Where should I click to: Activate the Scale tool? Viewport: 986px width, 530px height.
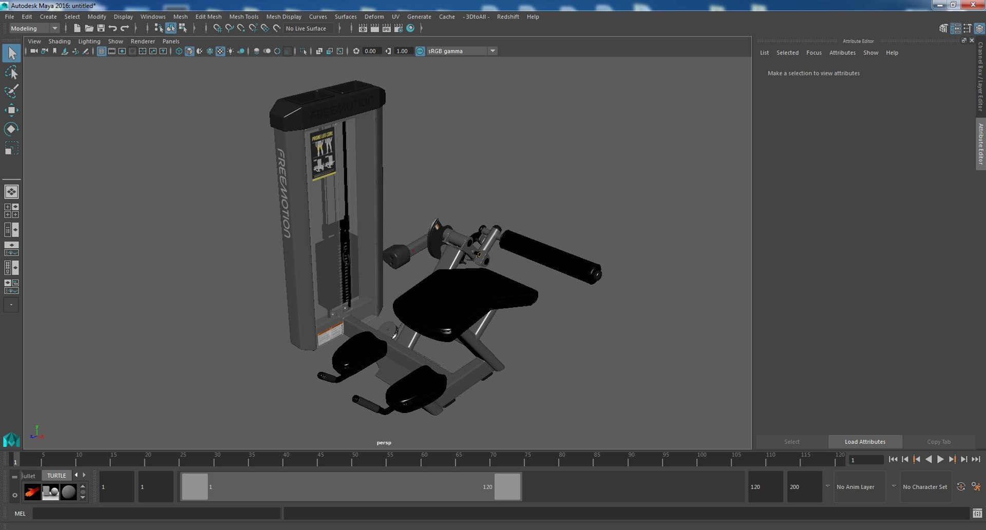[x=11, y=148]
